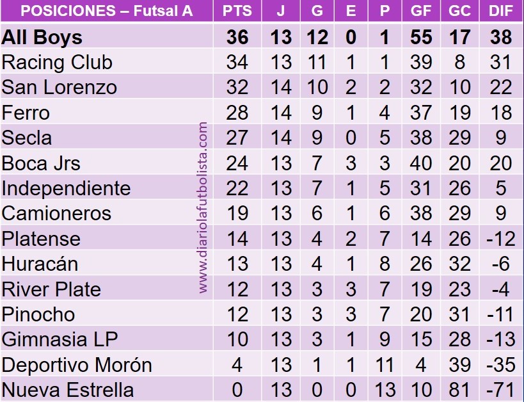Viewport: 524px width, 402px height.
Task: Click the www.diariolafutbolista.com watermark link
Action: point(203,207)
